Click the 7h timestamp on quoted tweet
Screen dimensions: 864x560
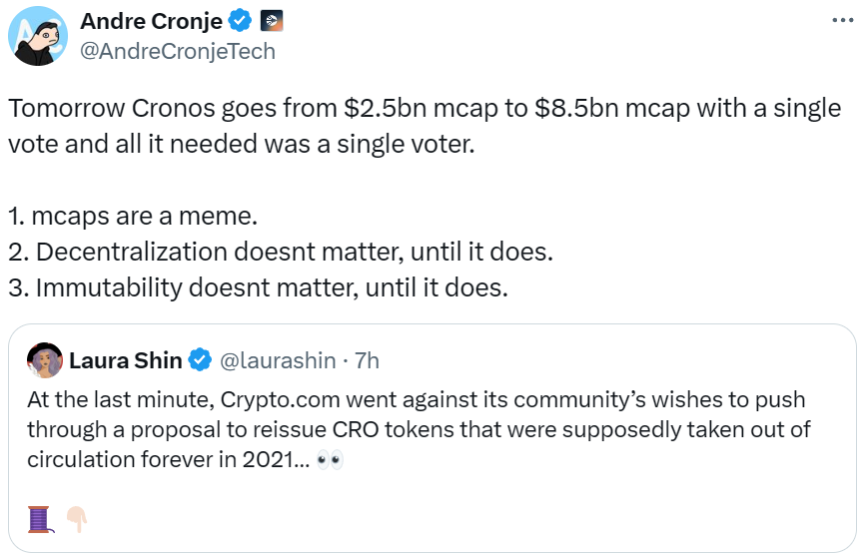[367, 359]
